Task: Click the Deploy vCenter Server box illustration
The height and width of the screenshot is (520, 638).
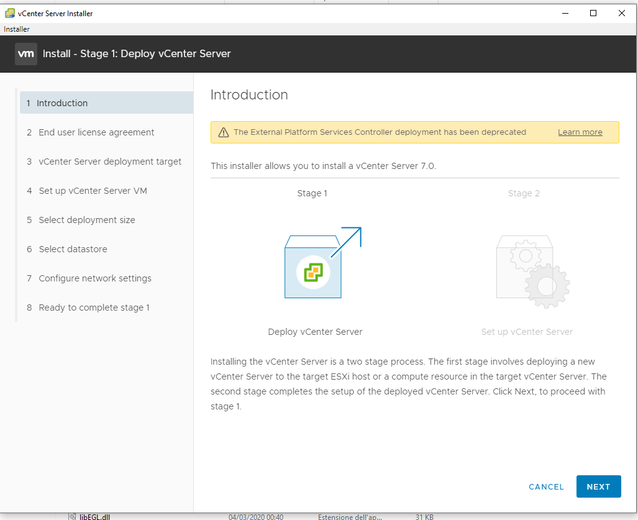Action: pyautogui.click(x=322, y=262)
